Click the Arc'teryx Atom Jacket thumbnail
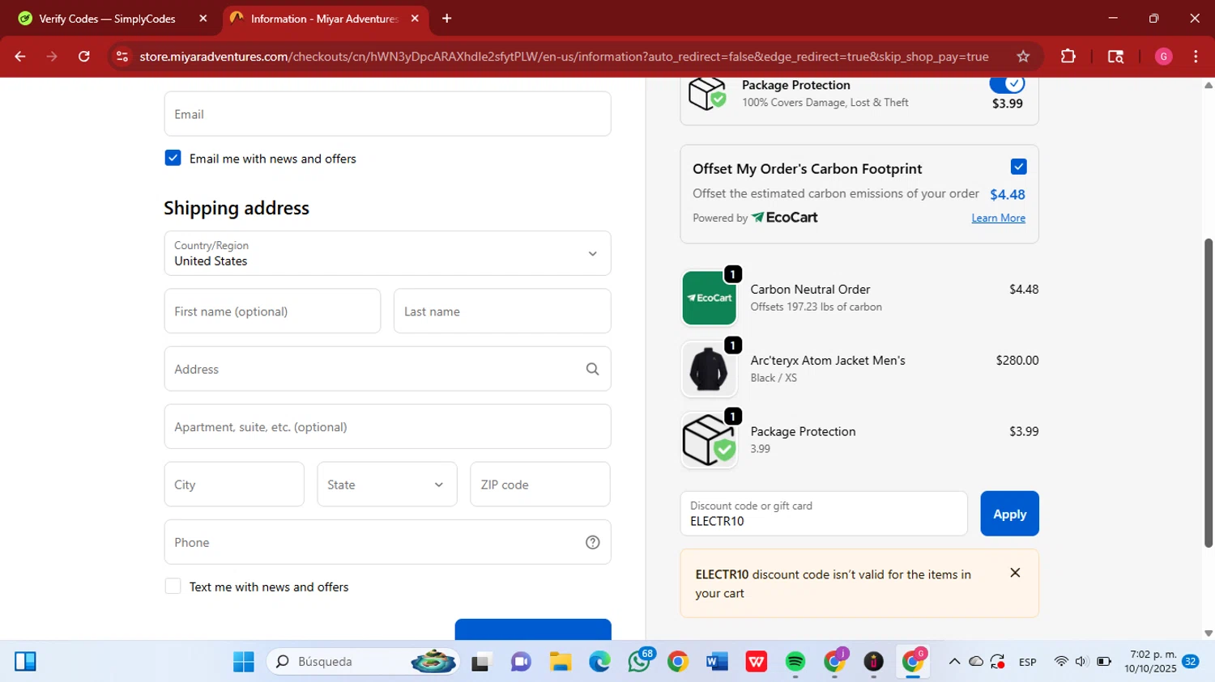Screen dimensions: 1215x682 point(709,369)
